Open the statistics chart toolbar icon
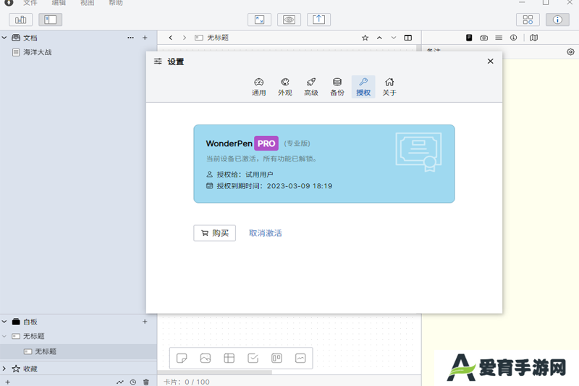Screen dimensions: 579x386 point(21,20)
